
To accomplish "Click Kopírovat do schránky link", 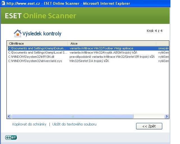I will [x=29, y=124].
